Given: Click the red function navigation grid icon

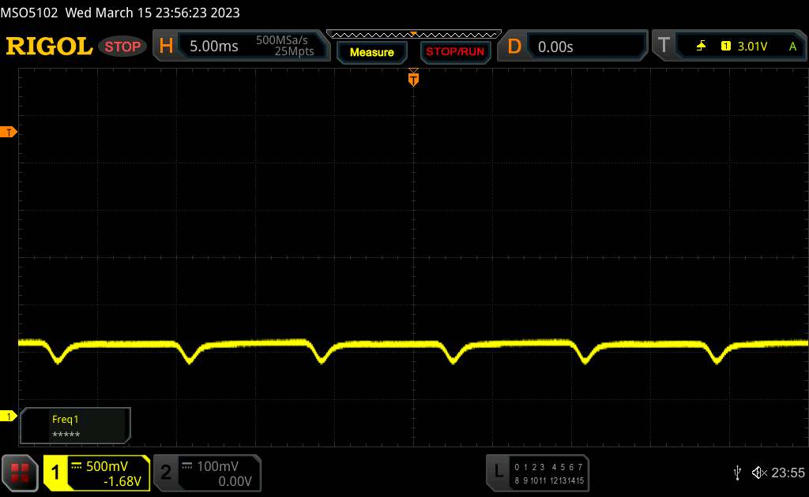Looking at the screenshot, I should tap(20, 473).
